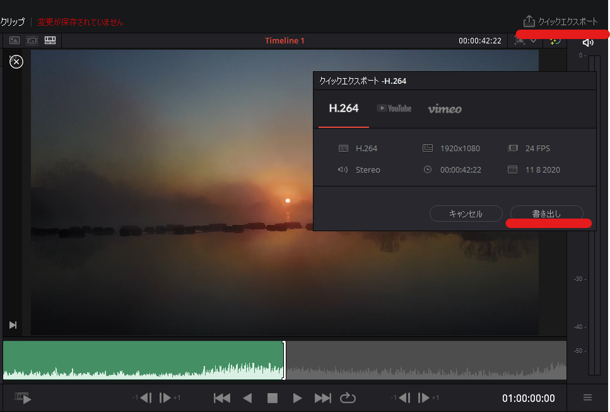Nudge forward with right-side +1 button
610x412 pixels.
(423, 398)
